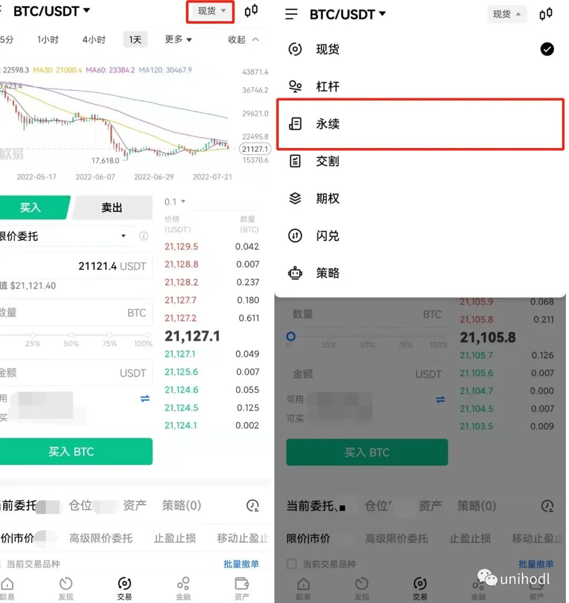Image resolution: width=569 pixels, height=603 pixels.
Task: Tap the hamburger menu icon beside BTC/USDT
Action: pos(291,14)
